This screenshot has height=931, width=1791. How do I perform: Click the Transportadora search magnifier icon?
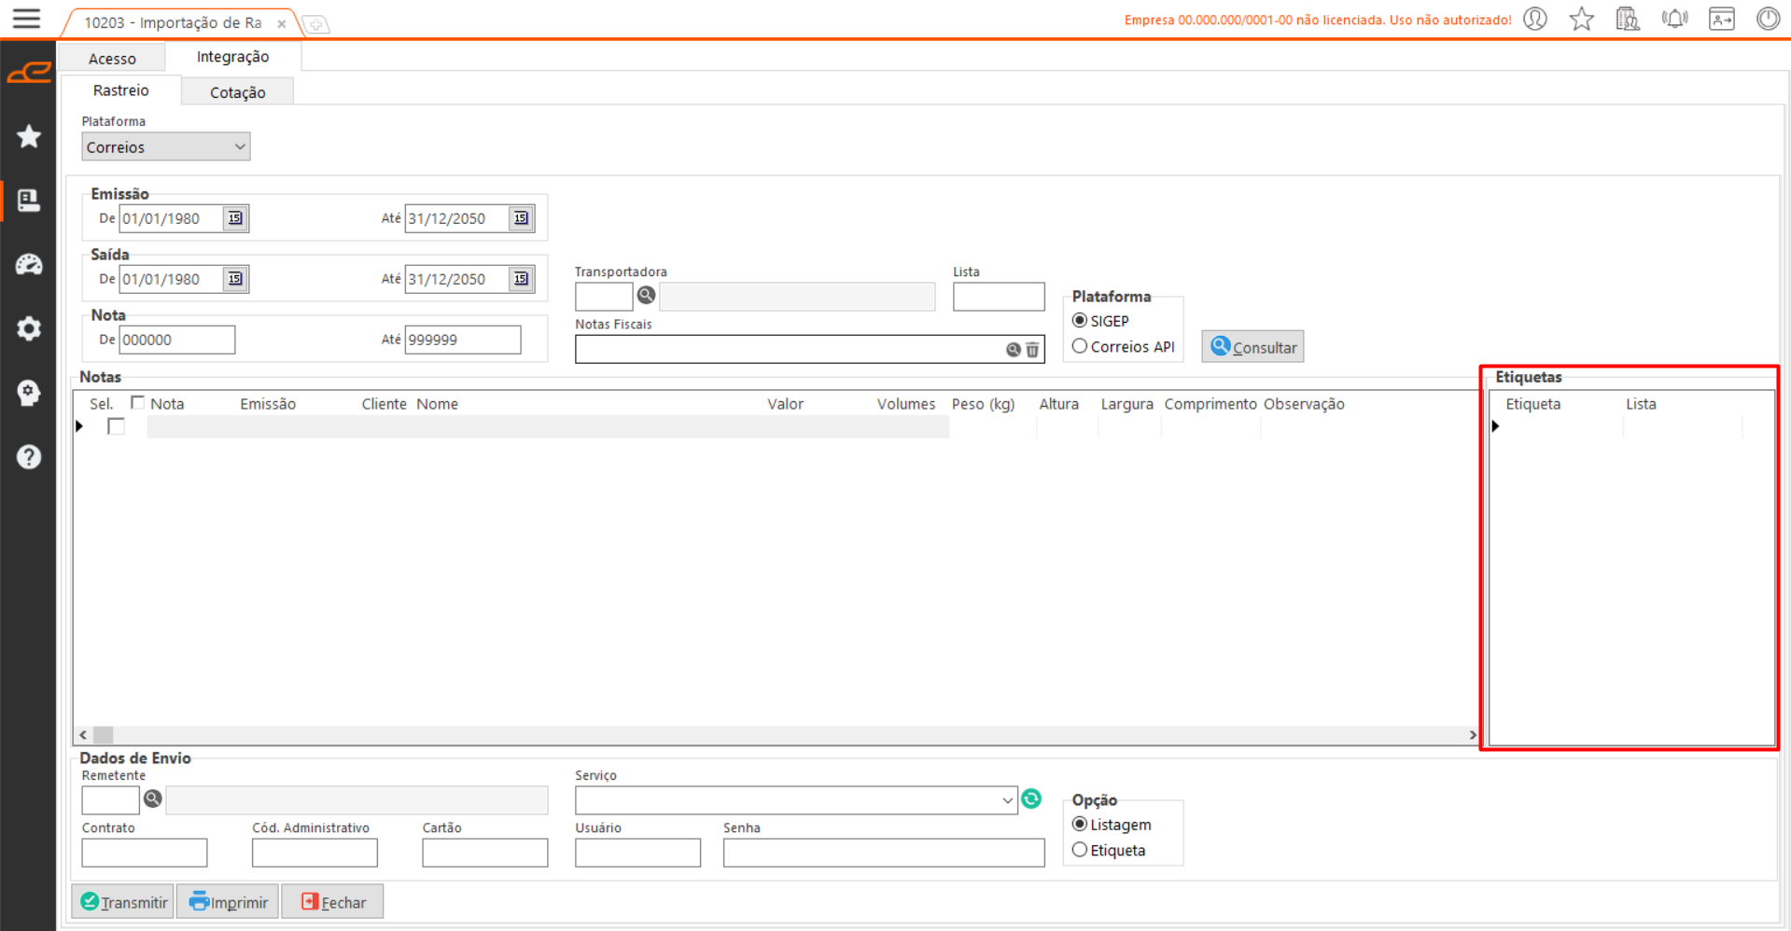pyautogui.click(x=646, y=296)
